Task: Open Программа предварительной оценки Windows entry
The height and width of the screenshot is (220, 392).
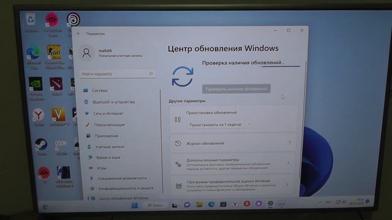Action: pos(232,185)
